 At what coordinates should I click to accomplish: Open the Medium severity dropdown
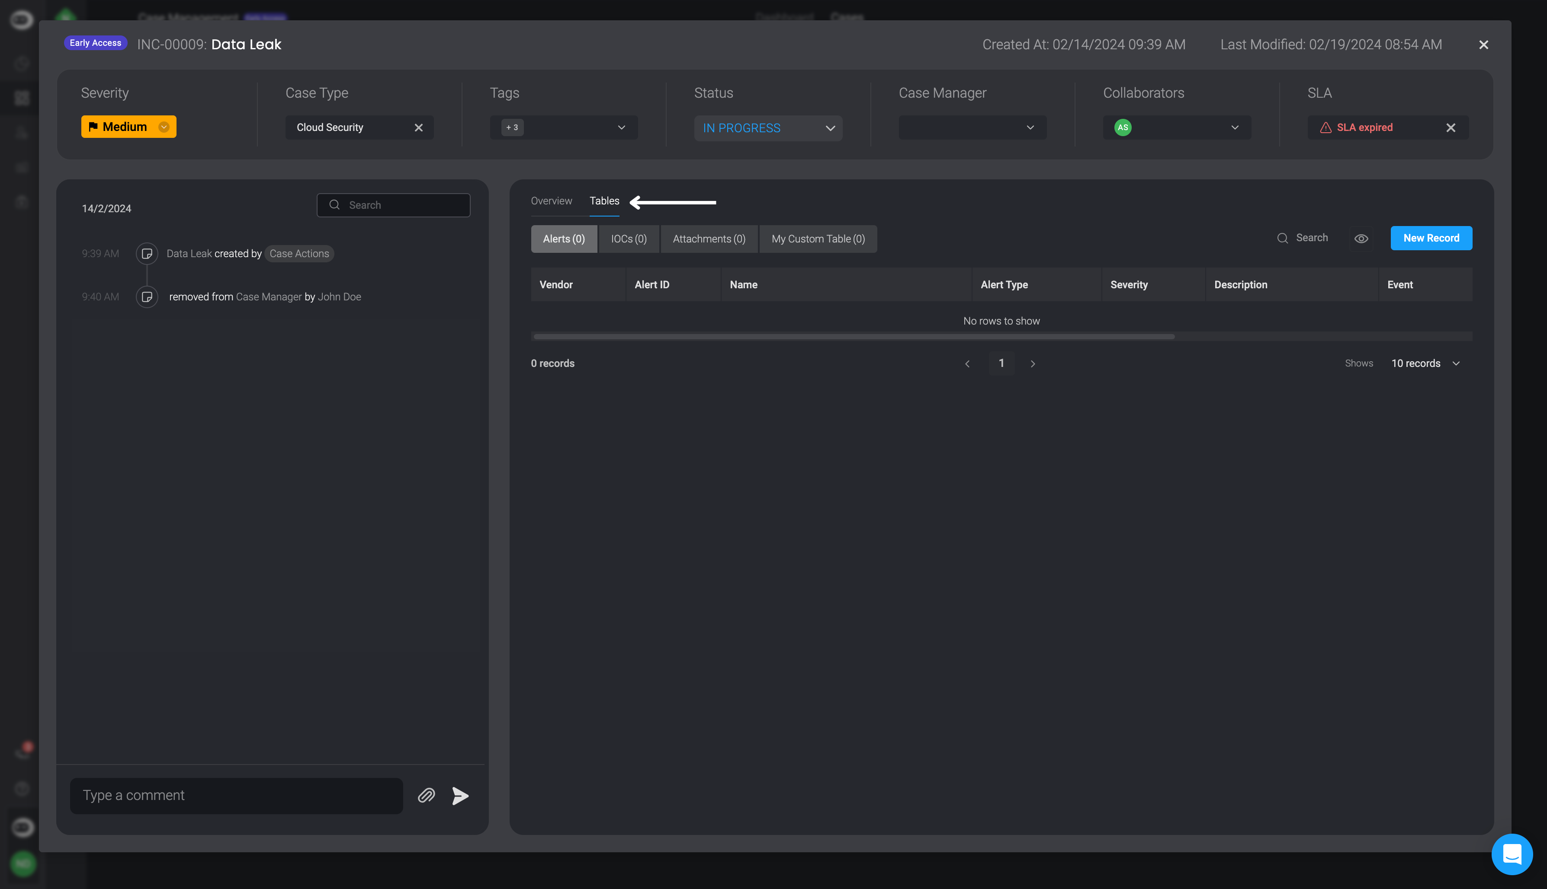click(164, 127)
